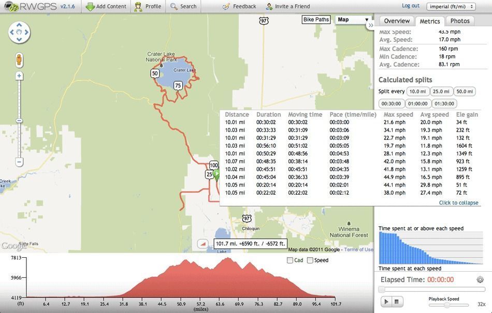Screen dimensions: 492x313
Task: Click the elevation profile toggle icon
Action: point(204,244)
